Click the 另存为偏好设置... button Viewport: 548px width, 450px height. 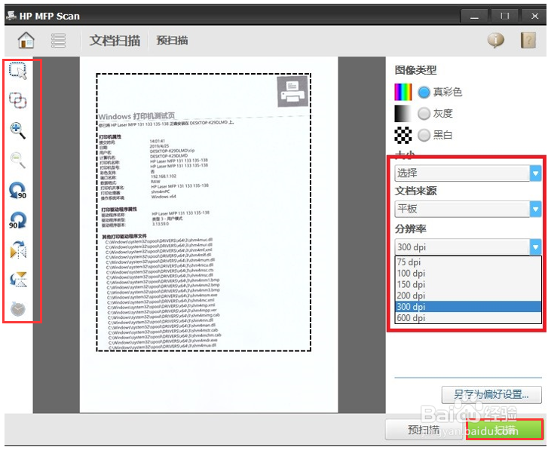pyautogui.click(x=491, y=394)
